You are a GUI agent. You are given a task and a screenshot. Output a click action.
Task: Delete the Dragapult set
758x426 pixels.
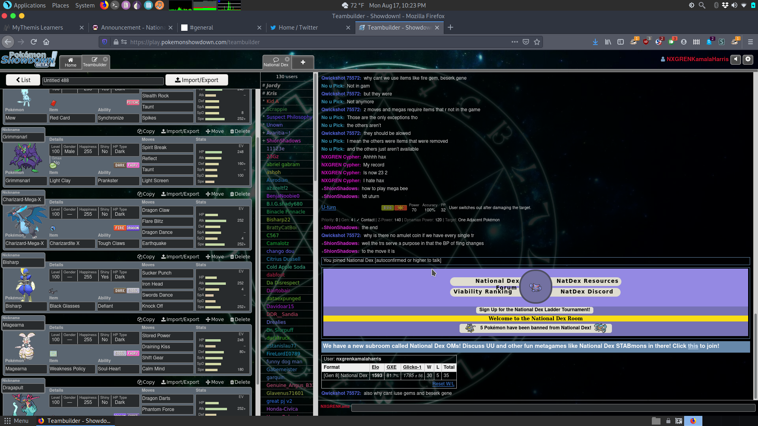240,382
